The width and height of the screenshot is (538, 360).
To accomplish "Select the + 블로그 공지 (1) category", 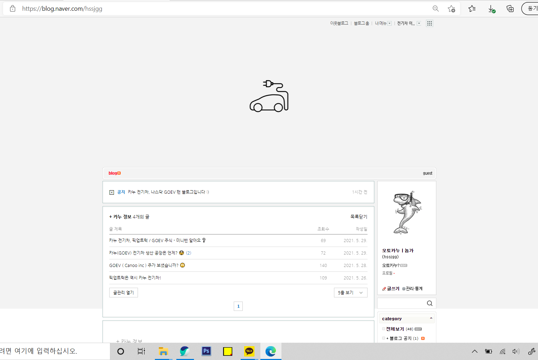I will pyautogui.click(x=402, y=339).
